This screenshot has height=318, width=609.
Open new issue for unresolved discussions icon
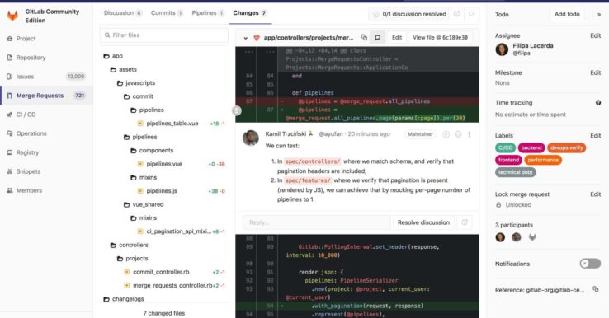click(457, 14)
